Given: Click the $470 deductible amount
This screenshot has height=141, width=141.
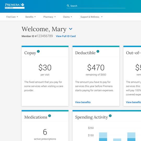Looking at the screenshot, I should point(96,67).
